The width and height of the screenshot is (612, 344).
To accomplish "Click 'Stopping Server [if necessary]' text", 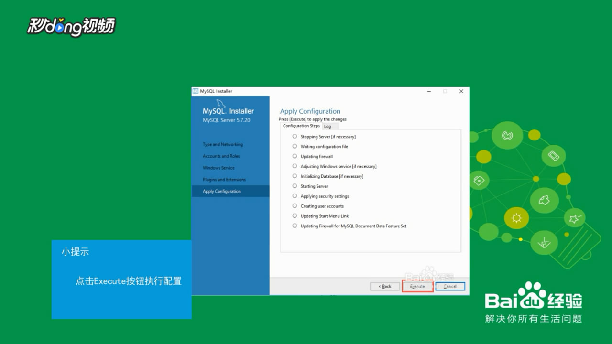I will 328,137.
